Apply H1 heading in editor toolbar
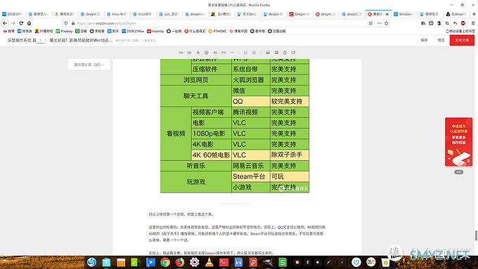The width and height of the screenshot is (478, 269). point(181,53)
